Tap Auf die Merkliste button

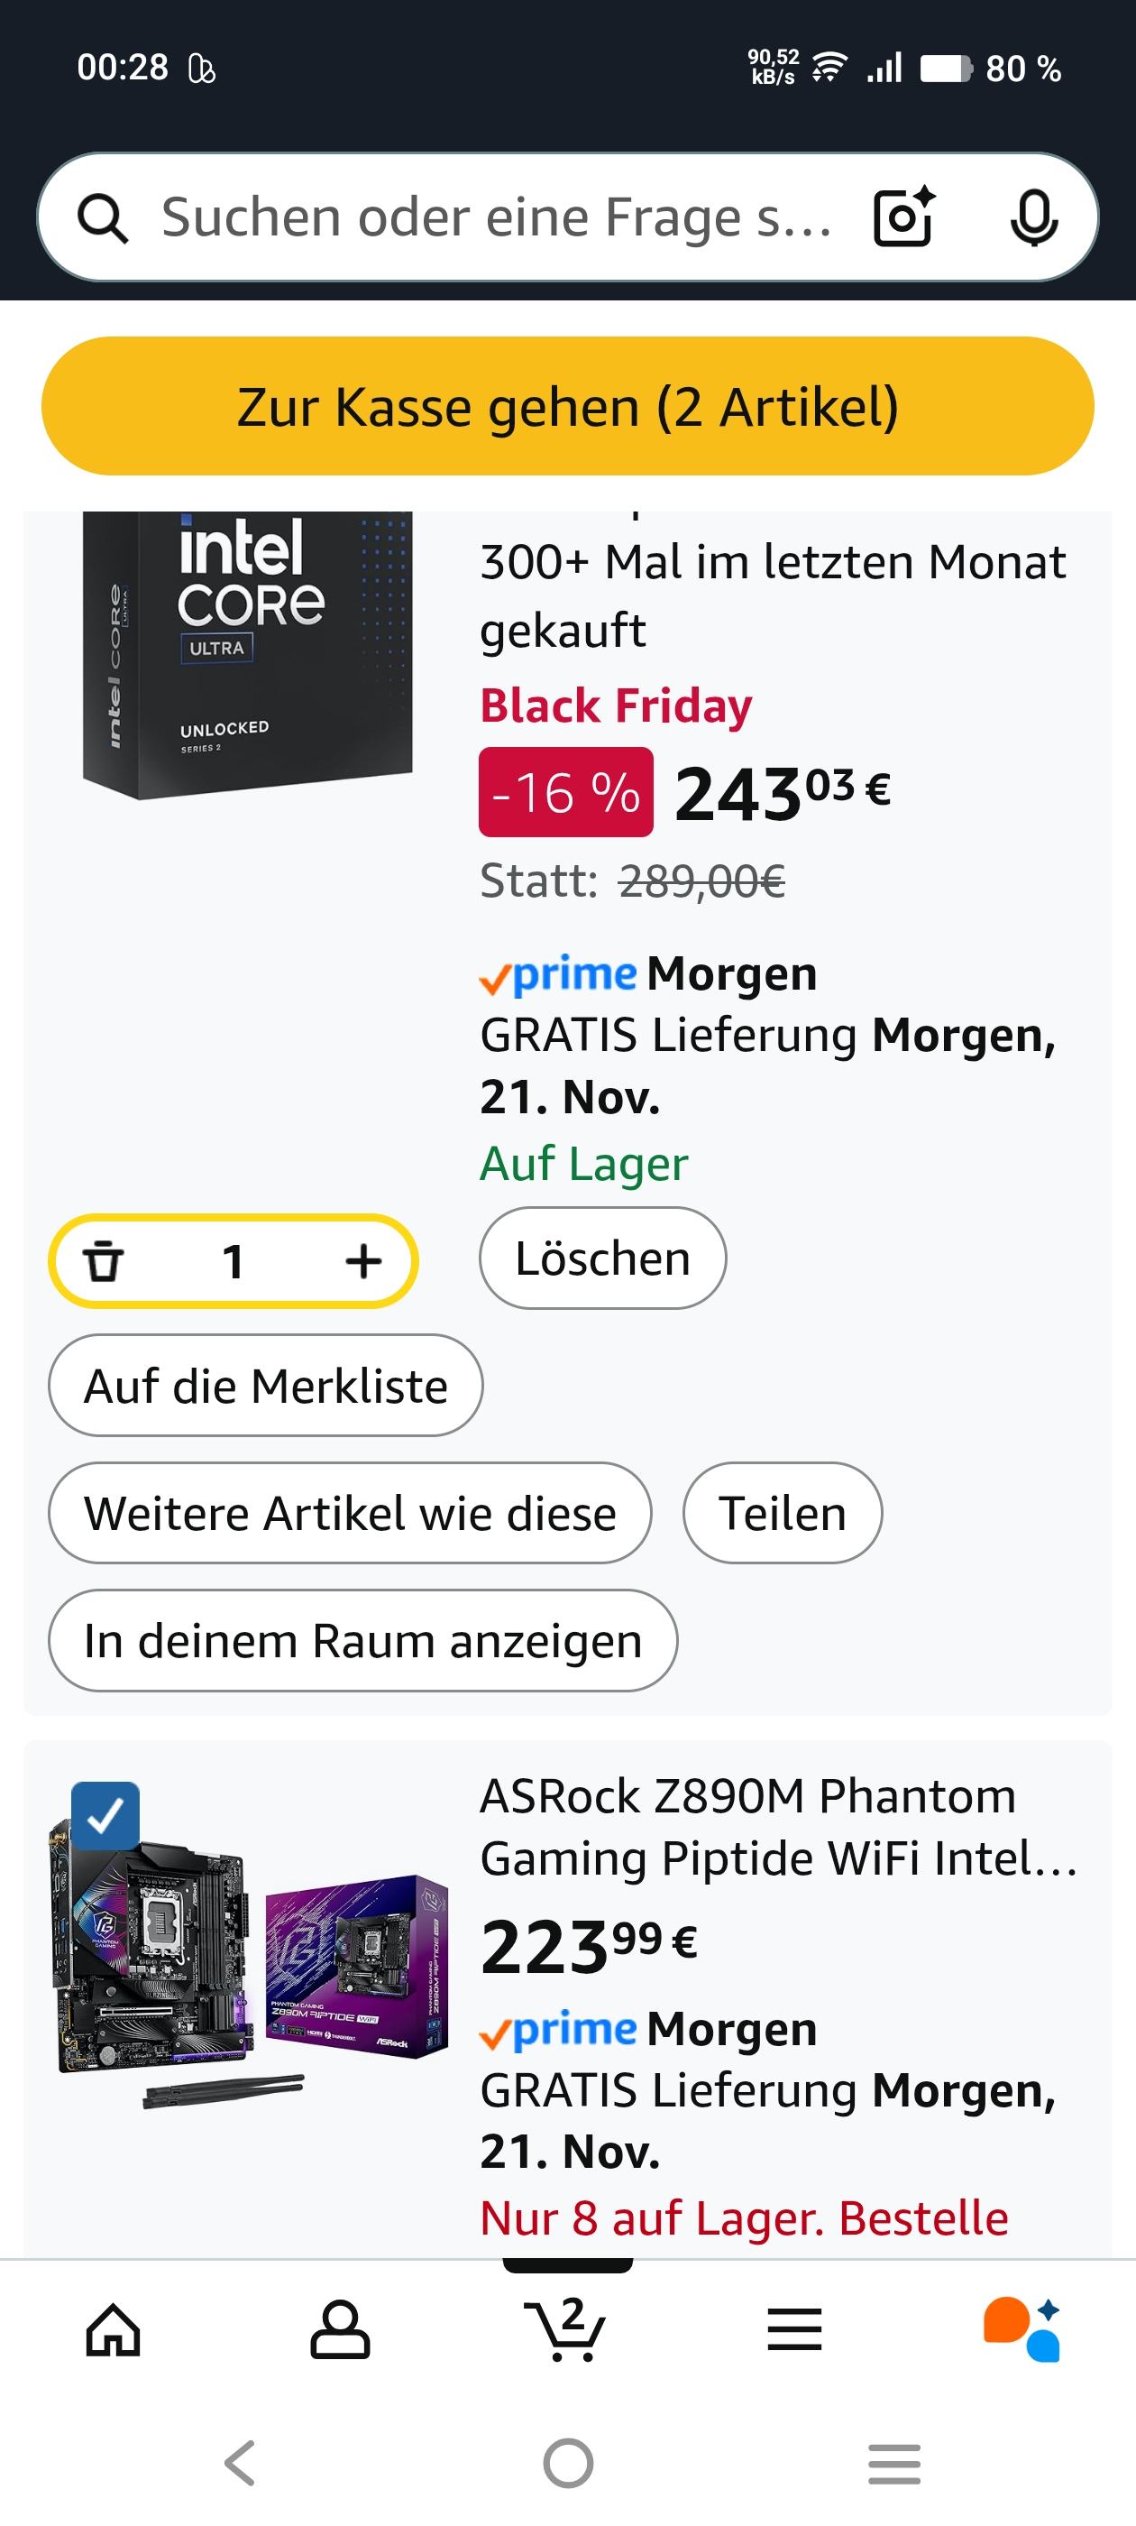click(x=266, y=1386)
